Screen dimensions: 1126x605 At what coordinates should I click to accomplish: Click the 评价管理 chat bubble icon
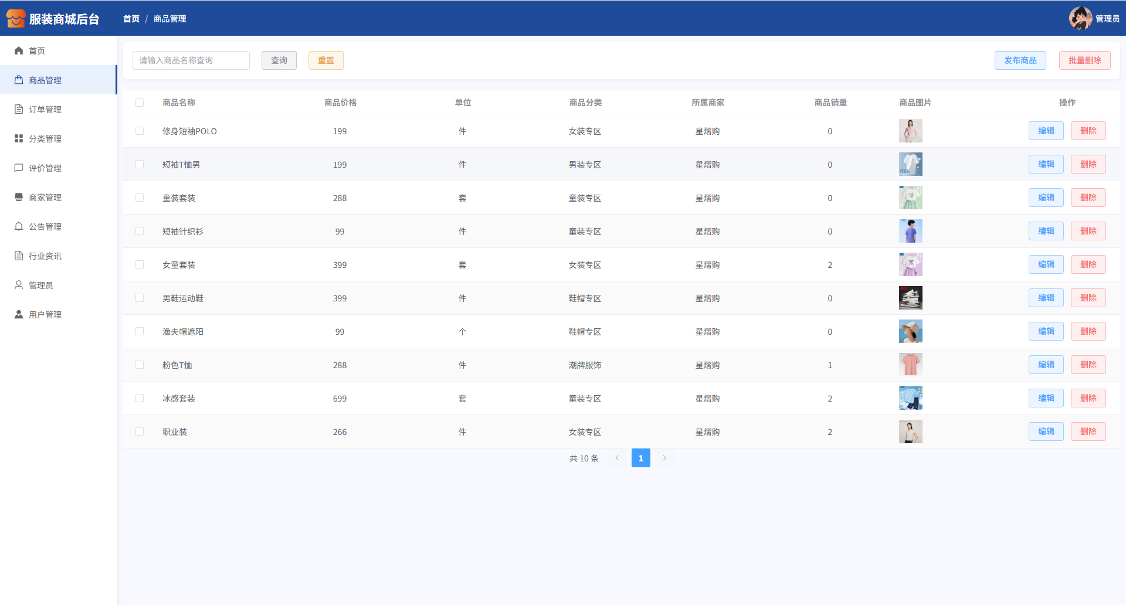pyautogui.click(x=19, y=168)
